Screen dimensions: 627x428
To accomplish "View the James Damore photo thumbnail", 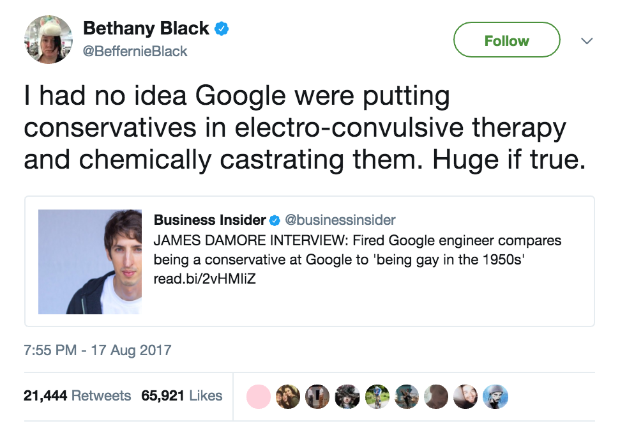I will 90,262.
